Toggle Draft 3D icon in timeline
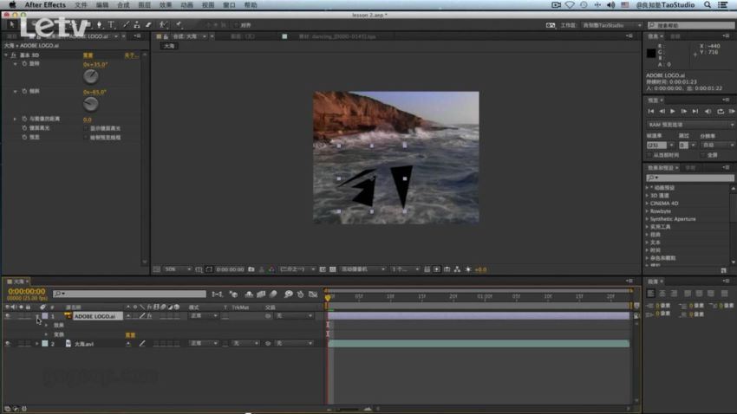 (233, 294)
